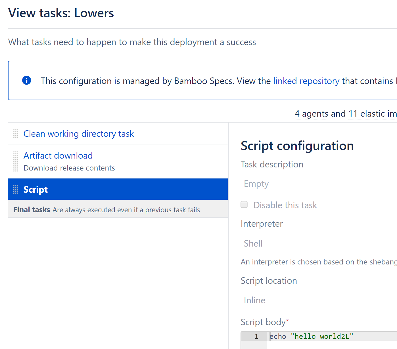Grab the drag handle beside Artifact download
397x349 pixels.
click(x=16, y=161)
